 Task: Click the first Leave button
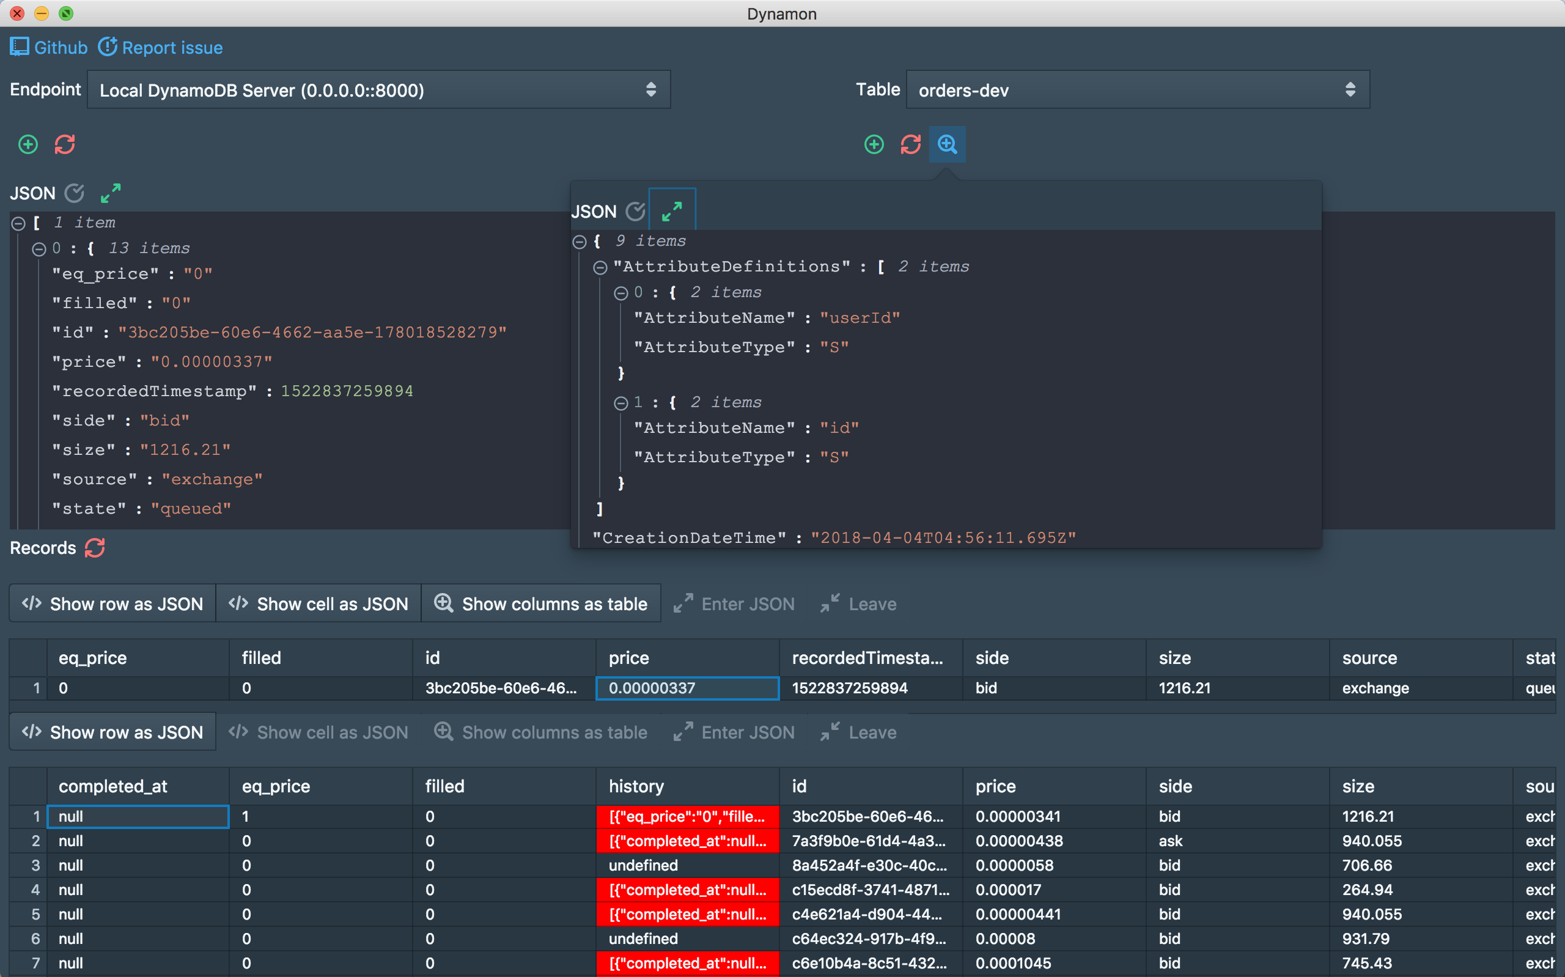click(x=858, y=603)
